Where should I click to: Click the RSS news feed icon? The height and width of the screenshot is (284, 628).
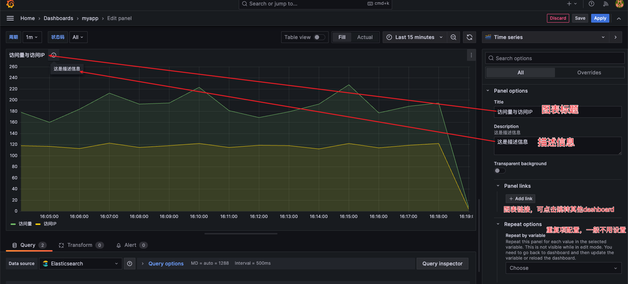pos(606,4)
